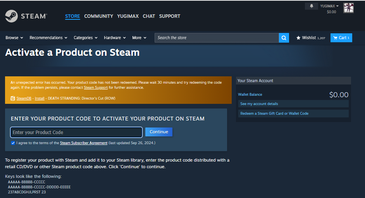This screenshot has height=198, width=365.
Task: Toggle the Subscriber Agreement checkbox
Action: [x=13, y=143]
